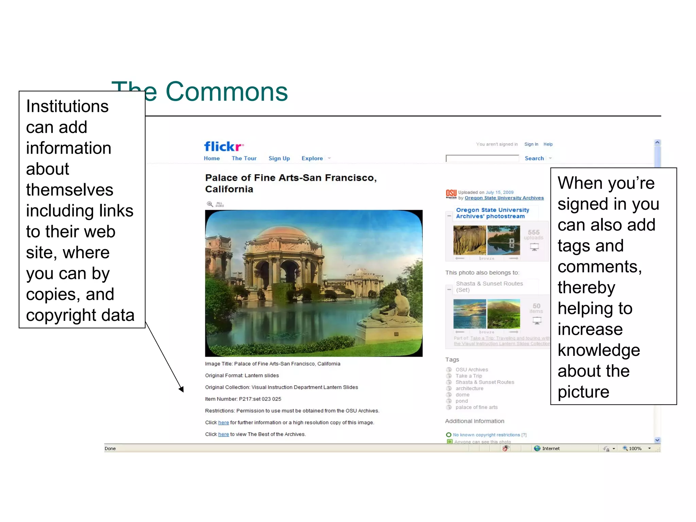Click the Sign In link

click(531, 144)
